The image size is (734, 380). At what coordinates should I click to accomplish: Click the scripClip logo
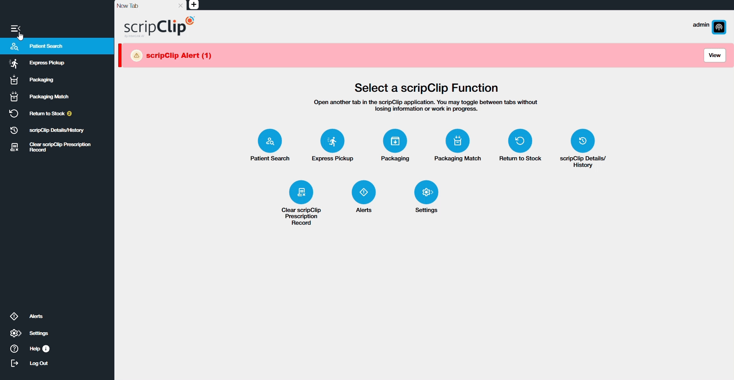coord(159,27)
